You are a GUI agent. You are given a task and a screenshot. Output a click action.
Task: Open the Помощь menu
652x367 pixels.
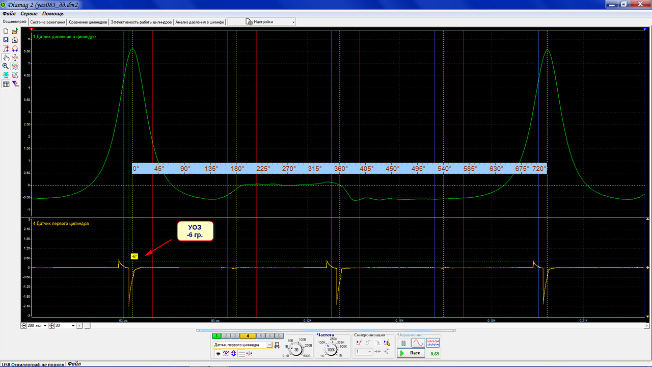(52, 13)
